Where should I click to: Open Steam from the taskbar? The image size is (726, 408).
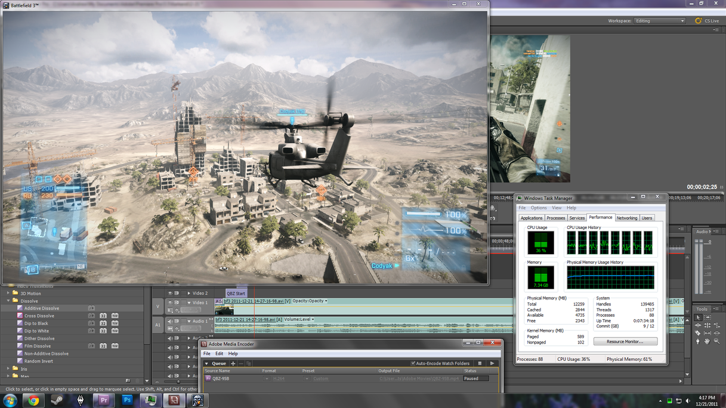click(57, 401)
